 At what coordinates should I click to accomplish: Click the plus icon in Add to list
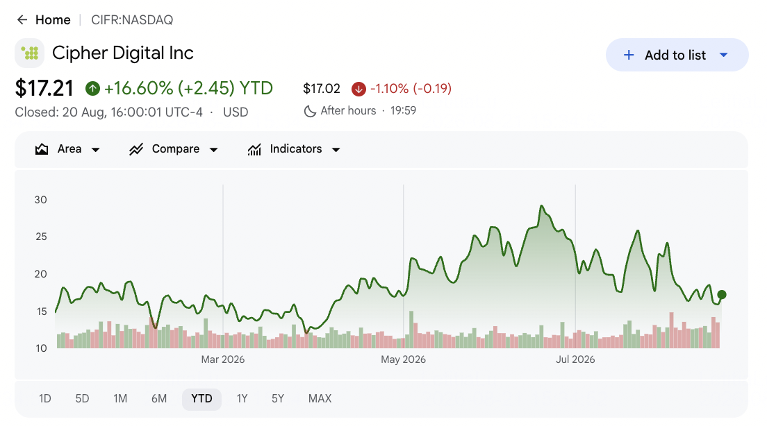pos(629,56)
